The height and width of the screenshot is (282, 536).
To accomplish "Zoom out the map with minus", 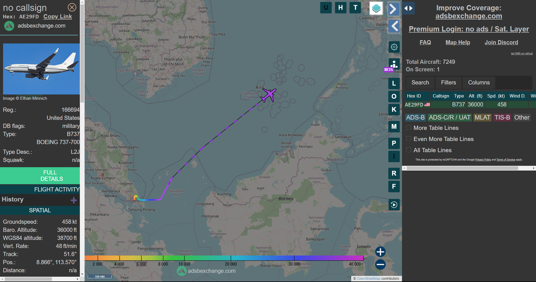I will coord(380,264).
